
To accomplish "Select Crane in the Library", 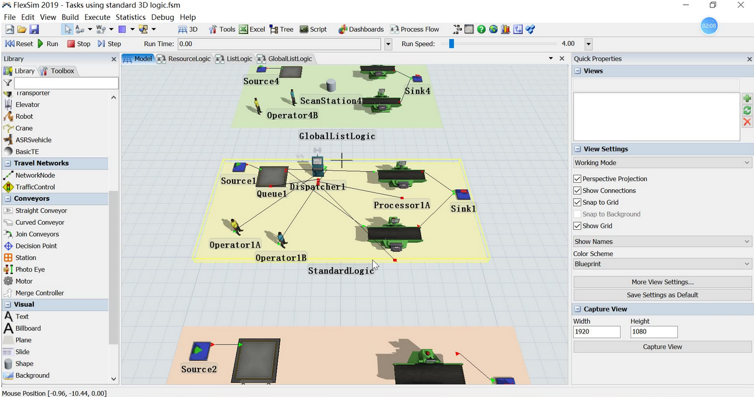I will click(24, 128).
